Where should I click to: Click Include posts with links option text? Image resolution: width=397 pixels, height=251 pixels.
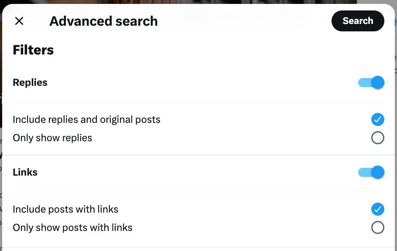(65, 209)
